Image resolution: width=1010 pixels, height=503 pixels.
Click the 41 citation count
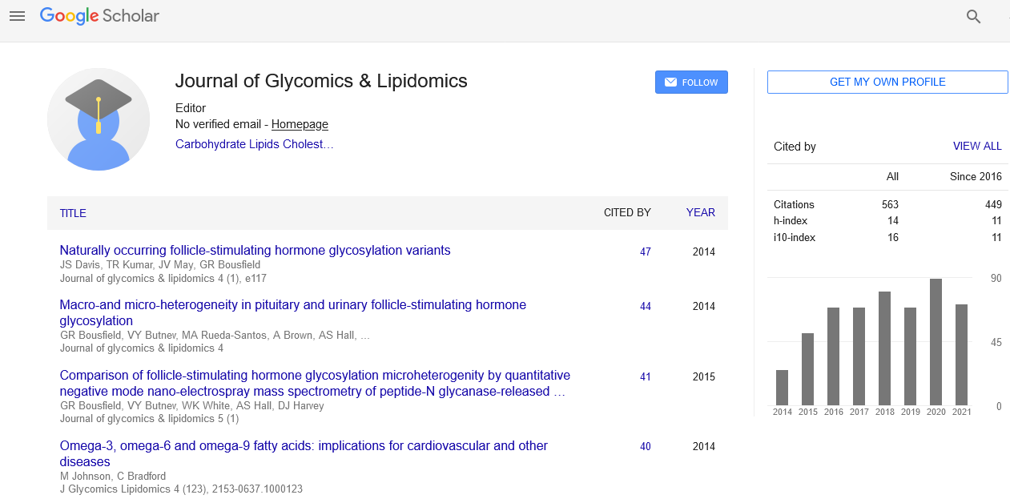pos(646,376)
